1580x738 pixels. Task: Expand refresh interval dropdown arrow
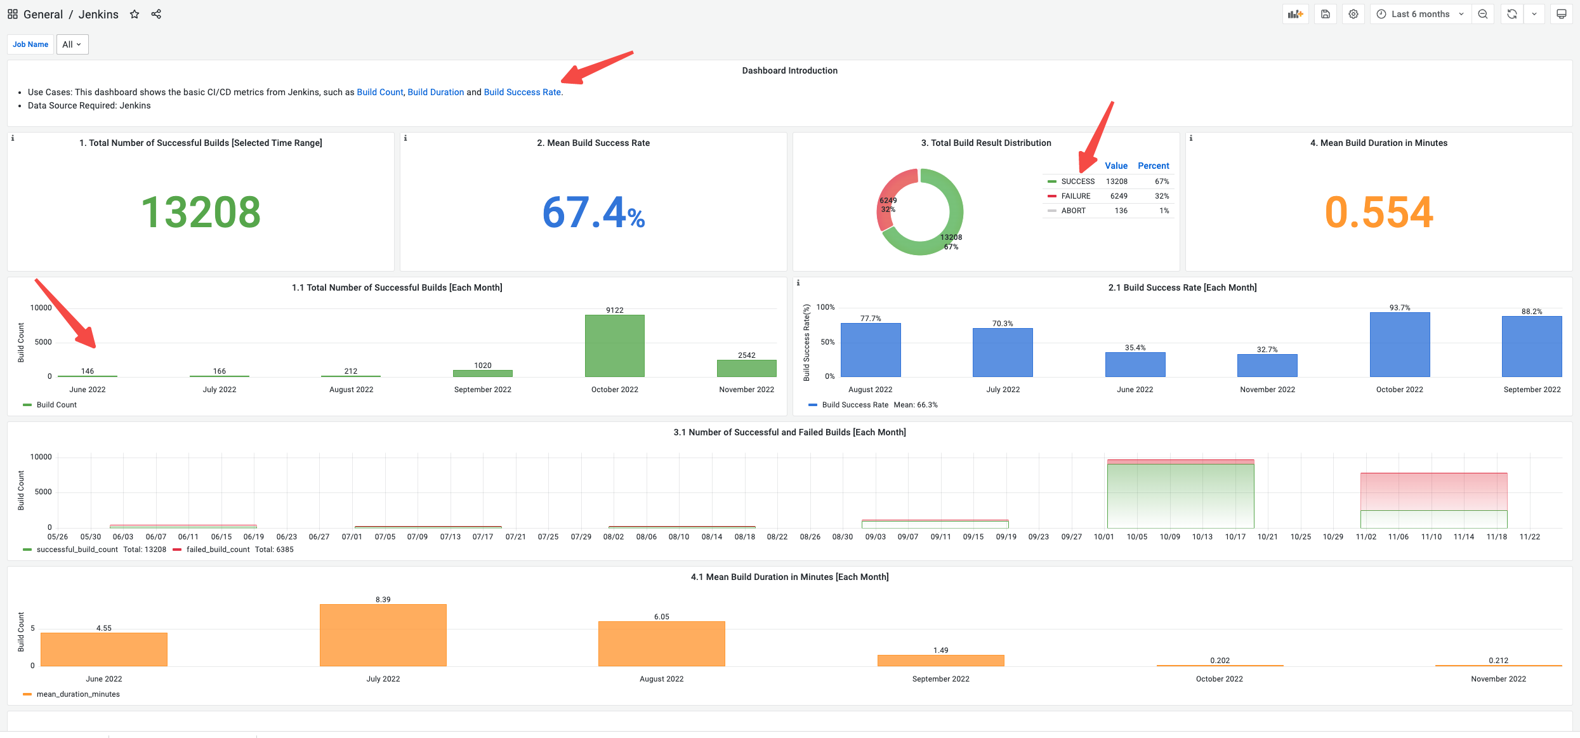[x=1534, y=14]
